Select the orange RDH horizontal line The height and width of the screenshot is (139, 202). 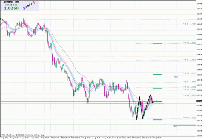click(x=184, y=76)
